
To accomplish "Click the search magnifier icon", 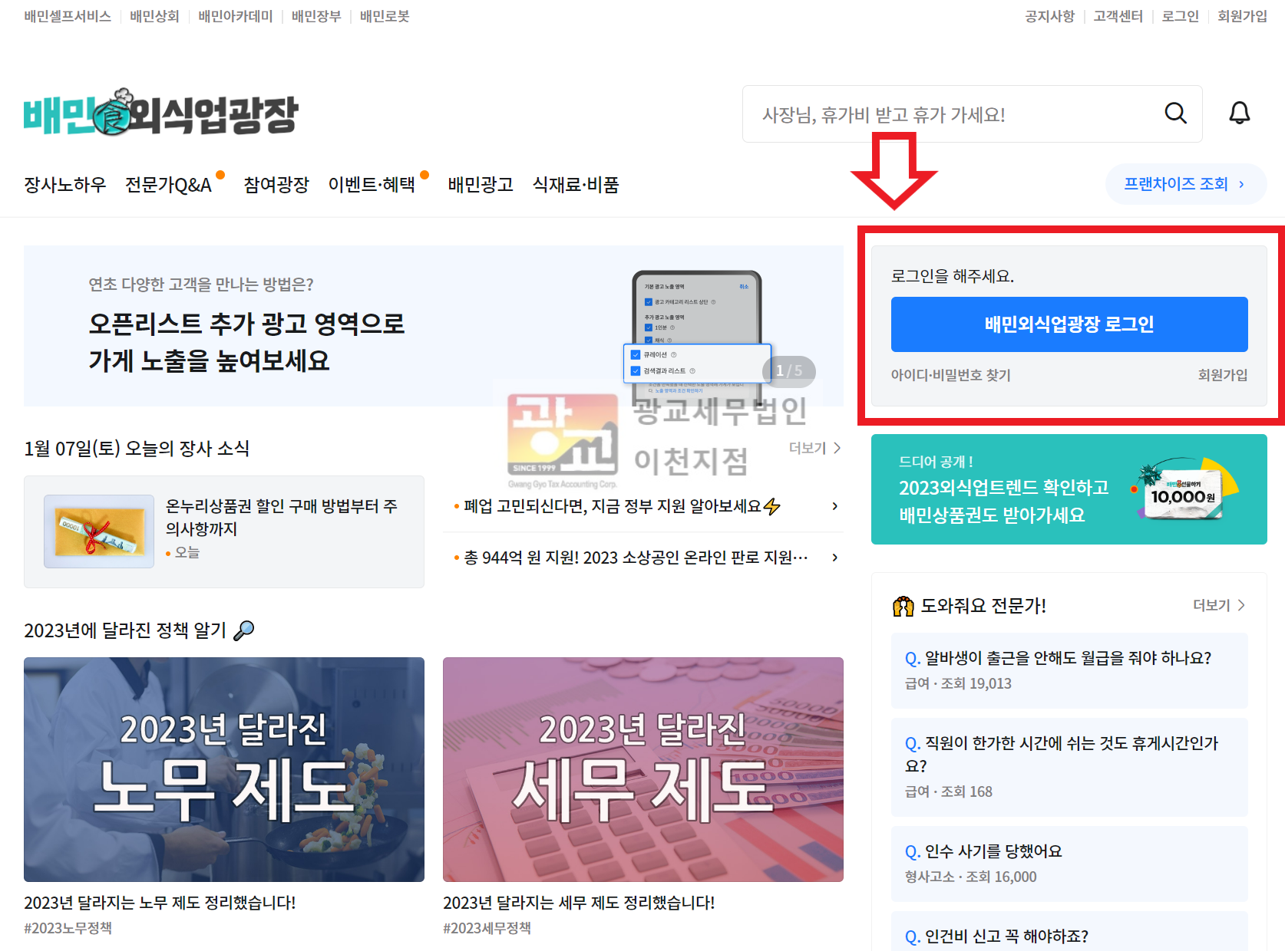I will click(1175, 114).
